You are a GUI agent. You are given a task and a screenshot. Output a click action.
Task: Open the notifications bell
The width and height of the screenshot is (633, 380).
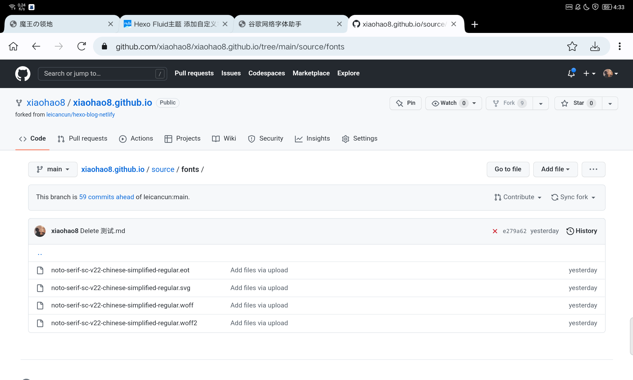pos(571,73)
